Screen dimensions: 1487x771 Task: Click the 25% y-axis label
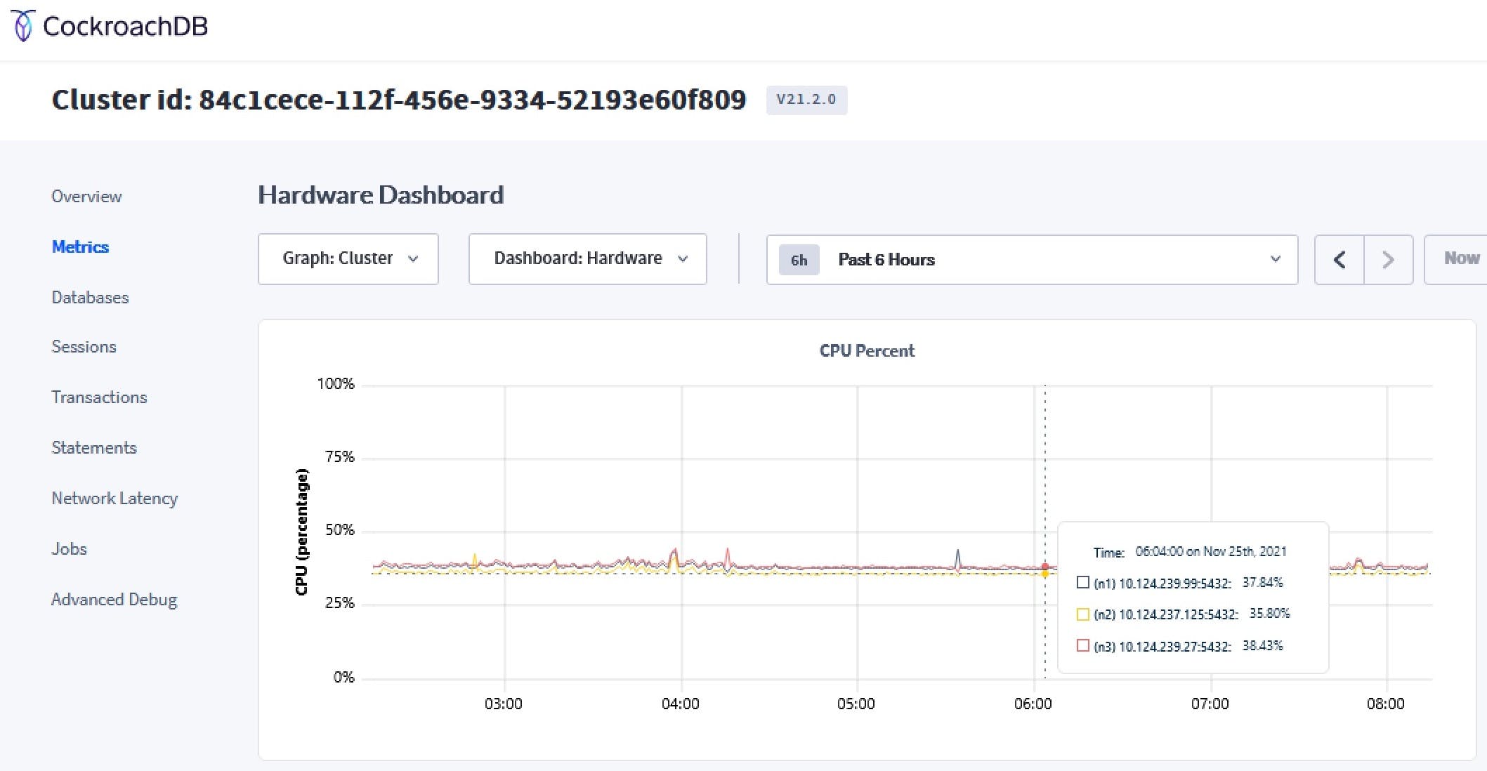click(340, 603)
